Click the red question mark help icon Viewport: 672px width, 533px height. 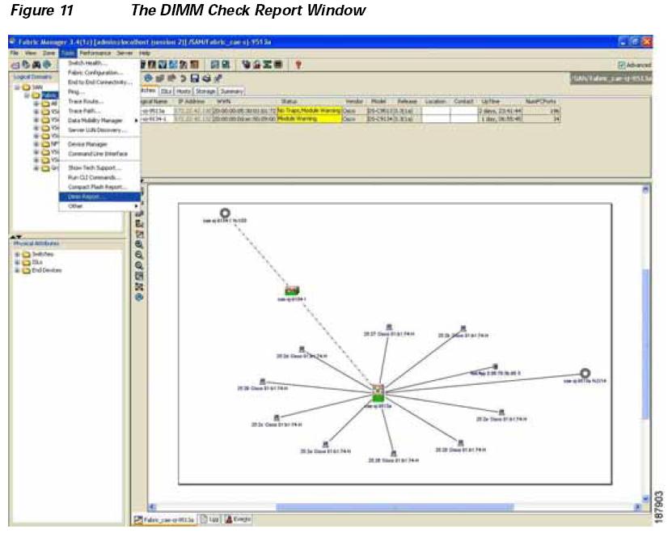point(298,65)
